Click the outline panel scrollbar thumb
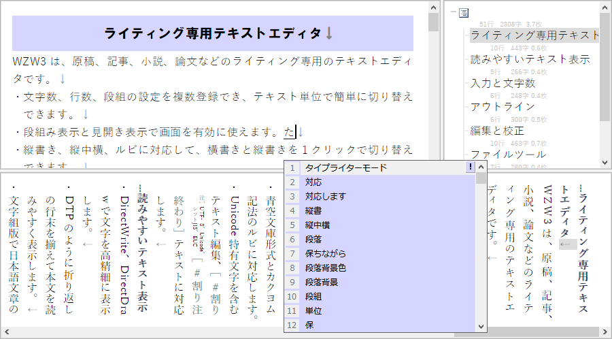 [x=605, y=67]
